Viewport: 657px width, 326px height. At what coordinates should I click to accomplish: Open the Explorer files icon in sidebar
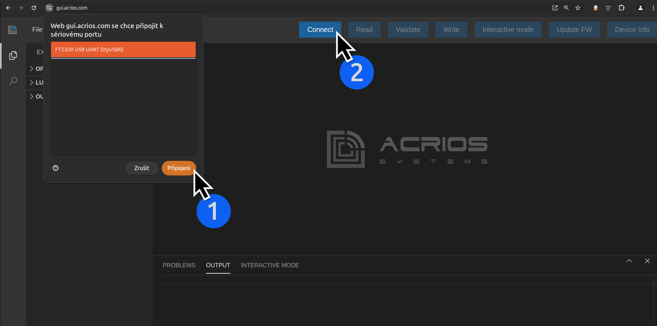(13, 56)
